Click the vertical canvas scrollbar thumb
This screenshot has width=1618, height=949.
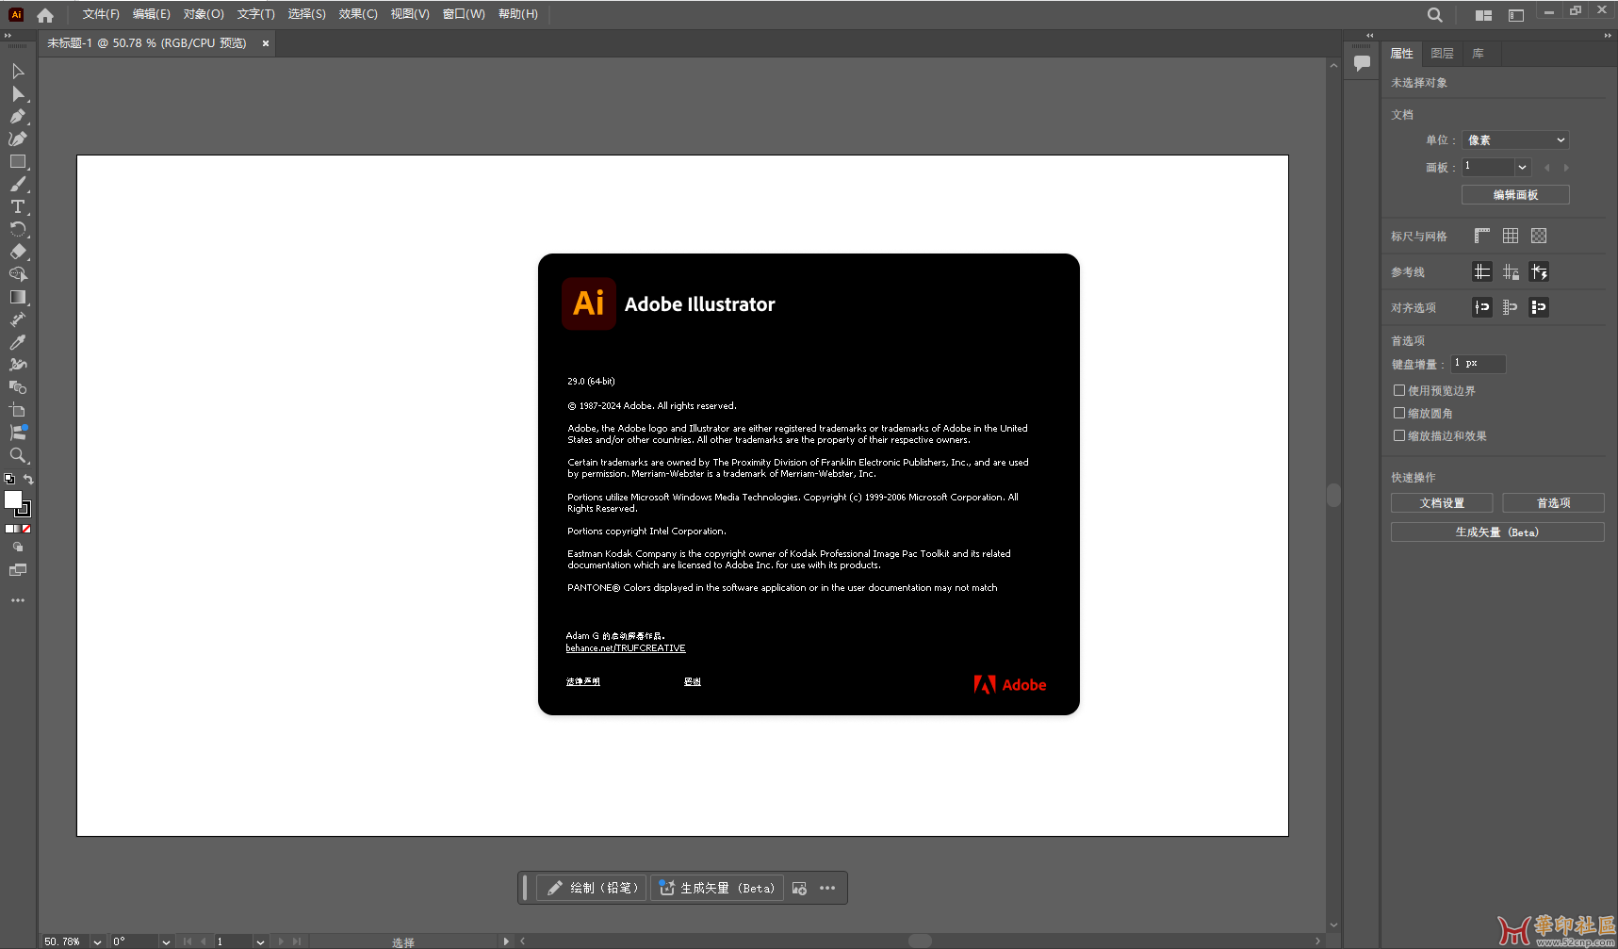pyautogui.click(x=1333, y=495)
